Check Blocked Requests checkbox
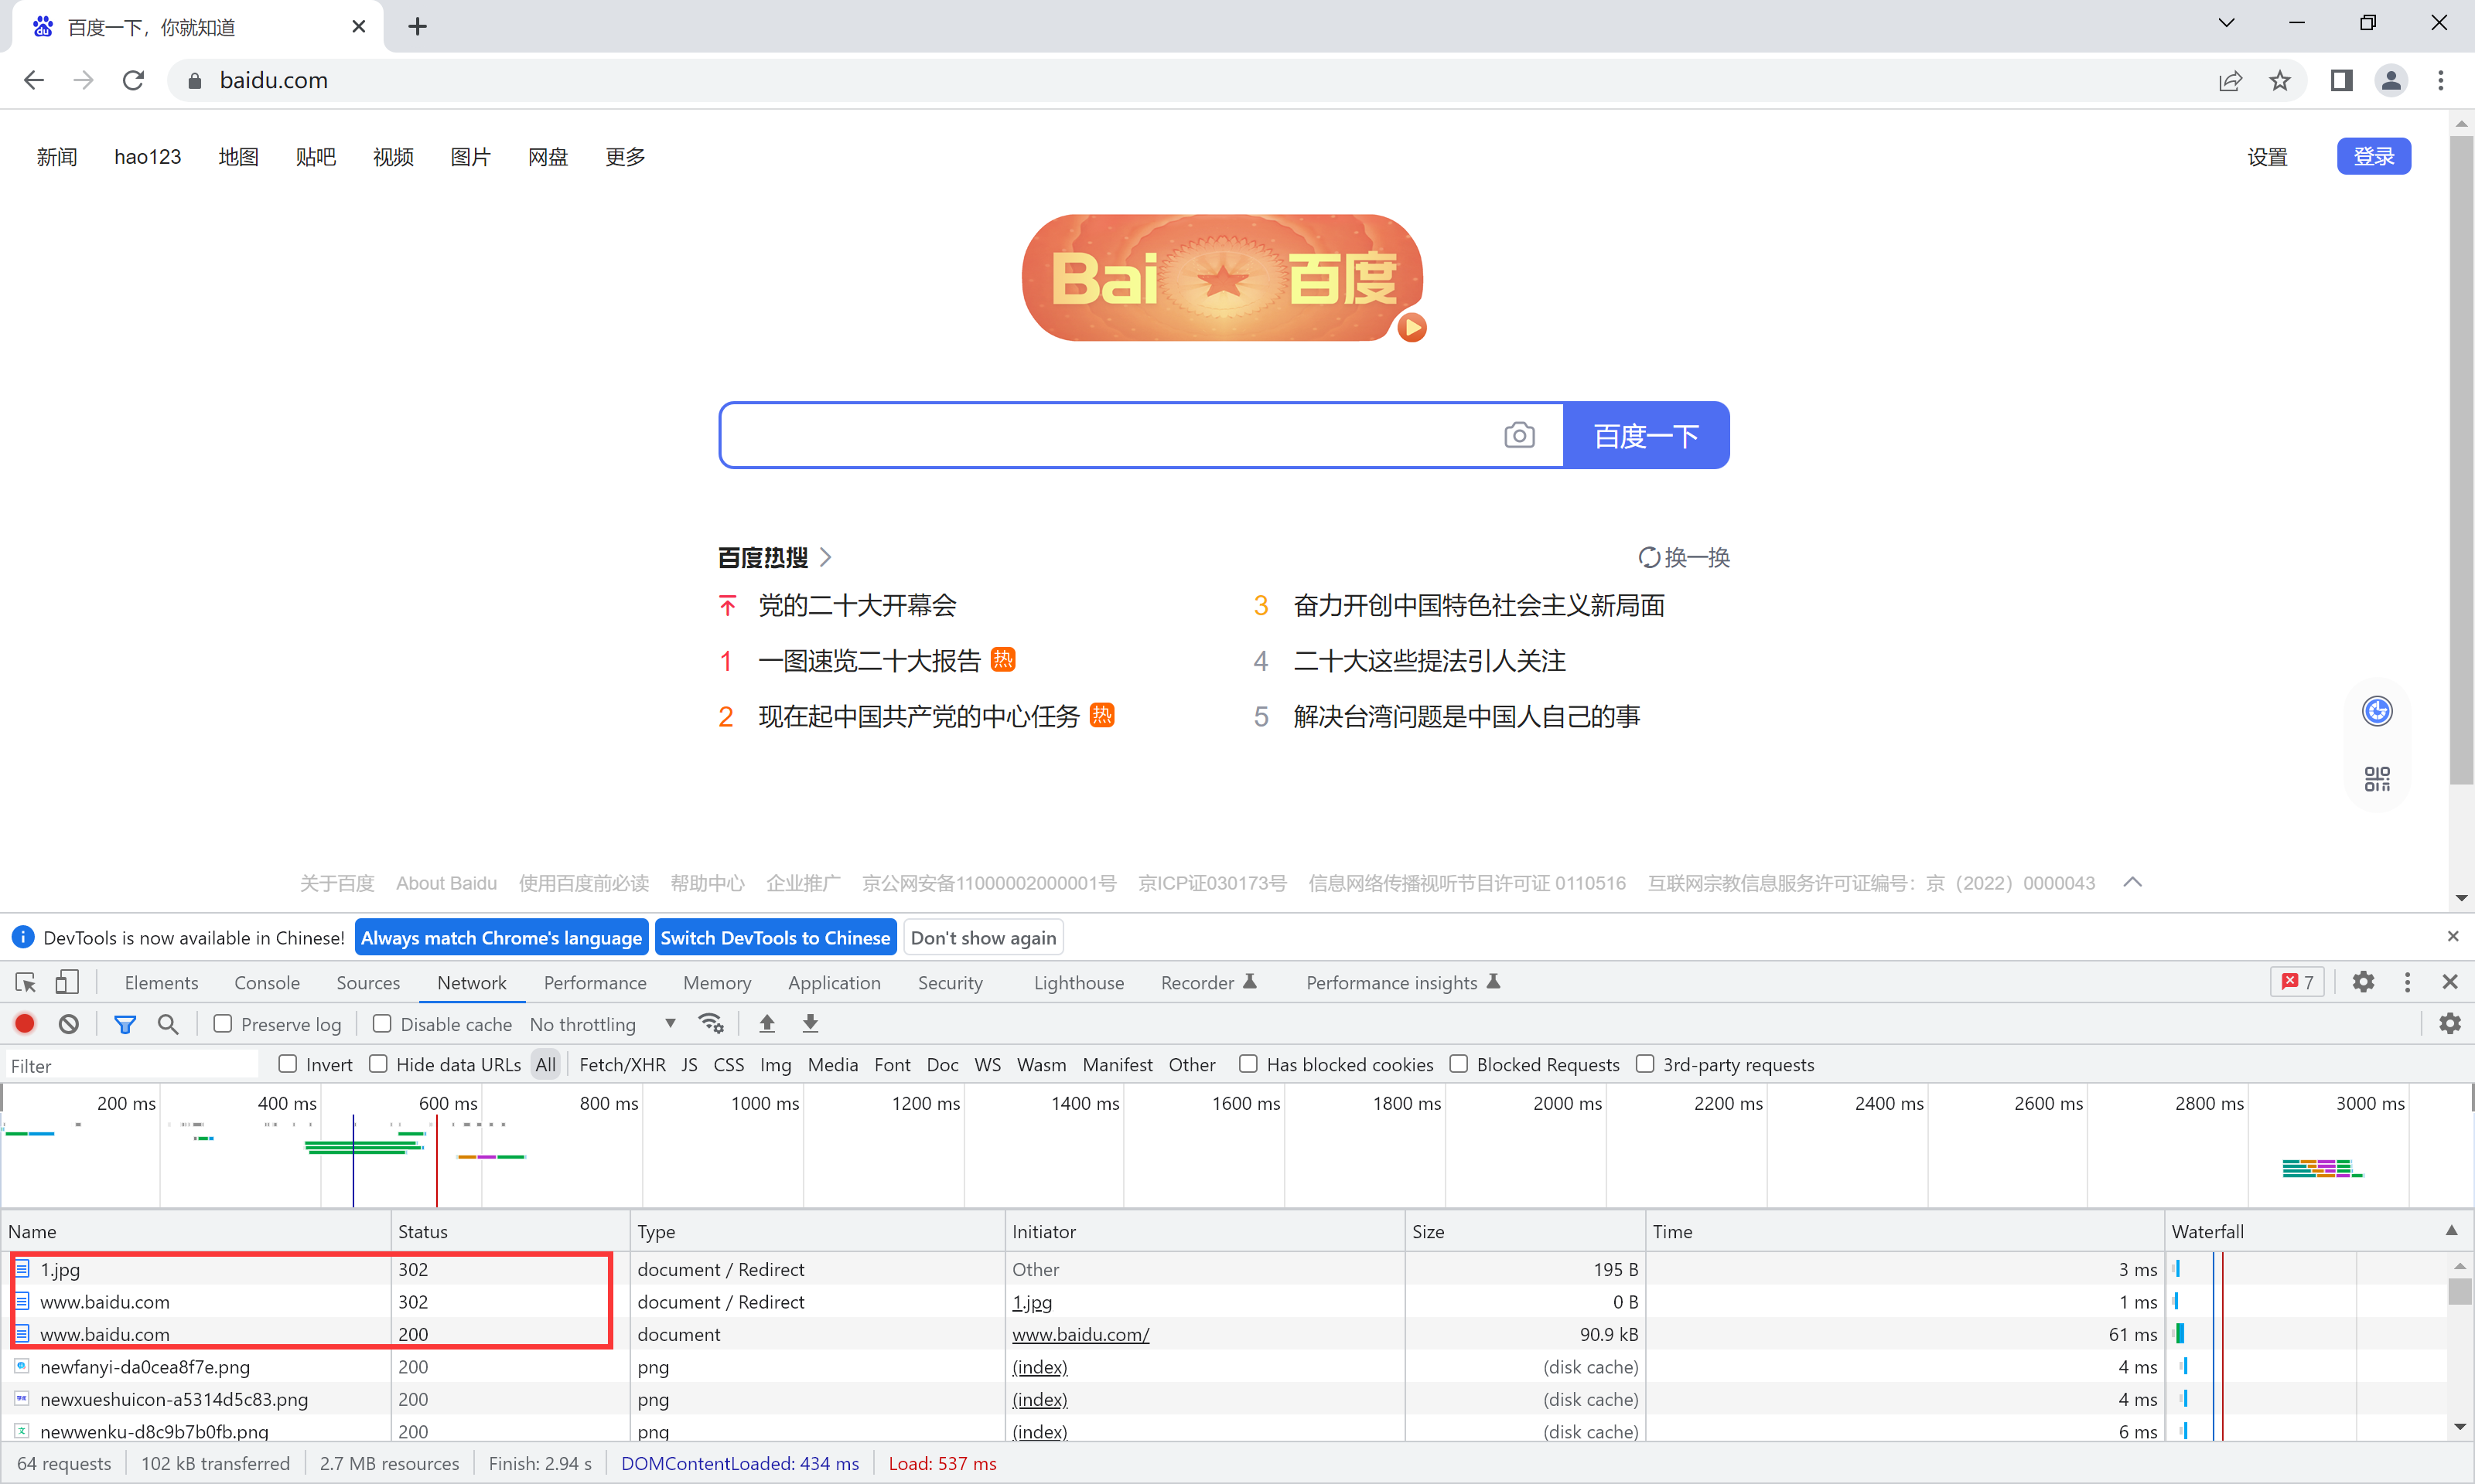The height and width of the screenshot is (1484, 2475). pos(1459,1064)
